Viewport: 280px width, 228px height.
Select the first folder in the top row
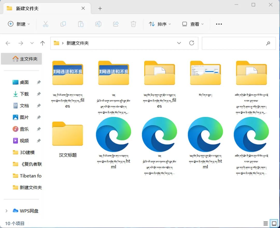click(x=68, y=73)
